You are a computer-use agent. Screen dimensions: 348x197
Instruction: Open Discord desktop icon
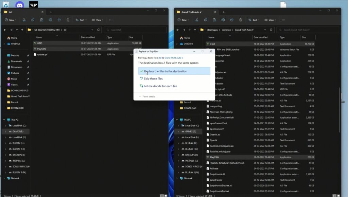pos(20,5)
